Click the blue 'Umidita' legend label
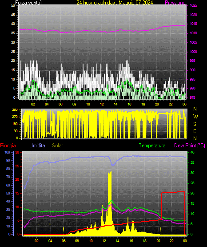 tap(37, 146)
